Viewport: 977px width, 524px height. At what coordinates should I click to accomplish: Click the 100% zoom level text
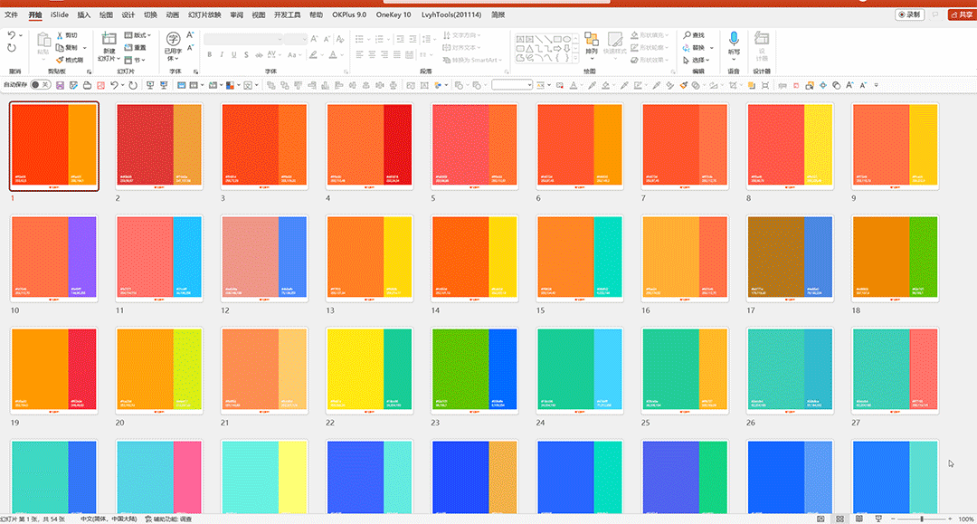coord(966,519)
